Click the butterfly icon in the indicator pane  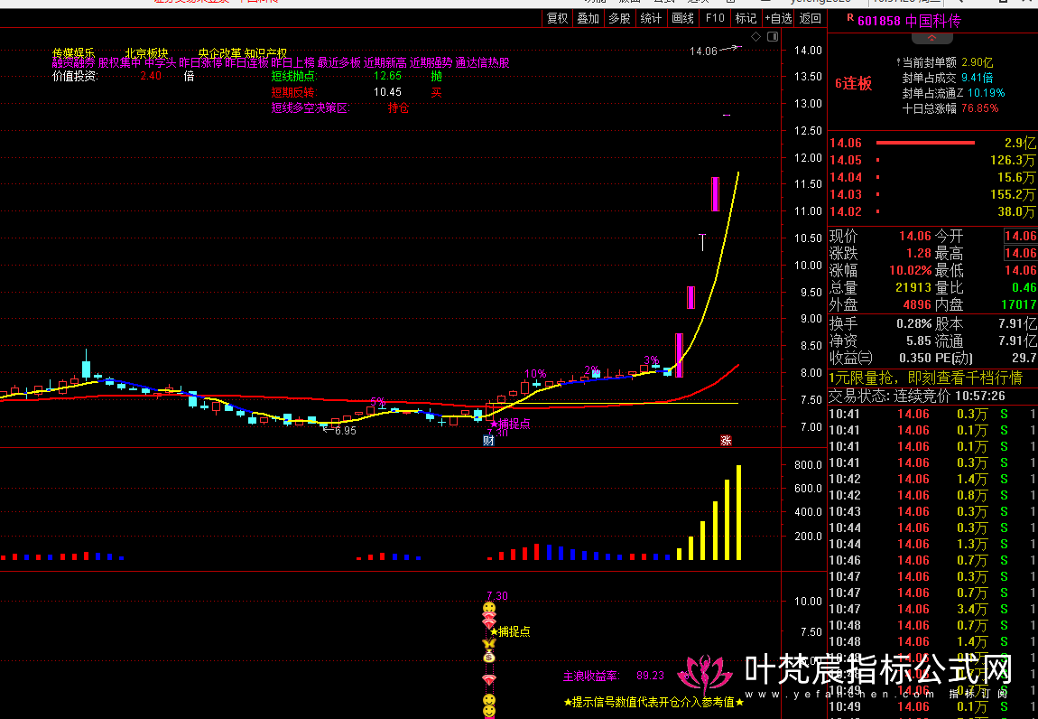pos(488,643)
